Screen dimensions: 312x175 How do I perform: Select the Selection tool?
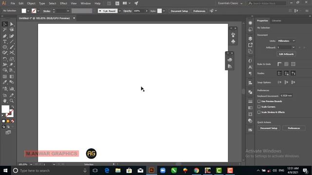pos(5,24)
